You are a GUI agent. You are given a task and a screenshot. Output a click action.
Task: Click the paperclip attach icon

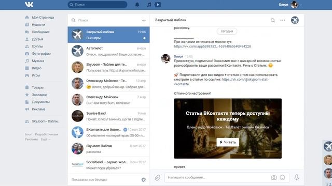point(157,178)
